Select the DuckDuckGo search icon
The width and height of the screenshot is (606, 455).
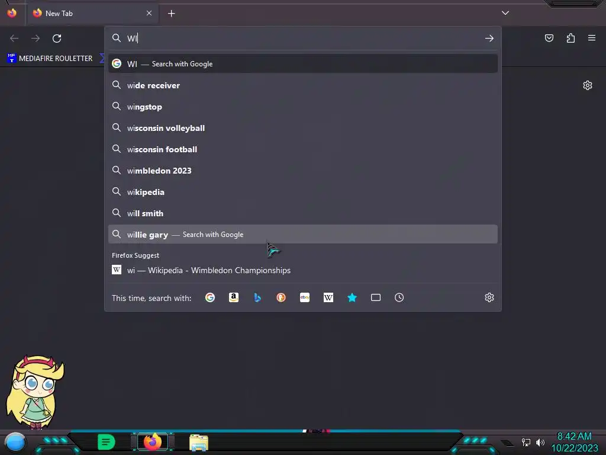click(281, 297)
